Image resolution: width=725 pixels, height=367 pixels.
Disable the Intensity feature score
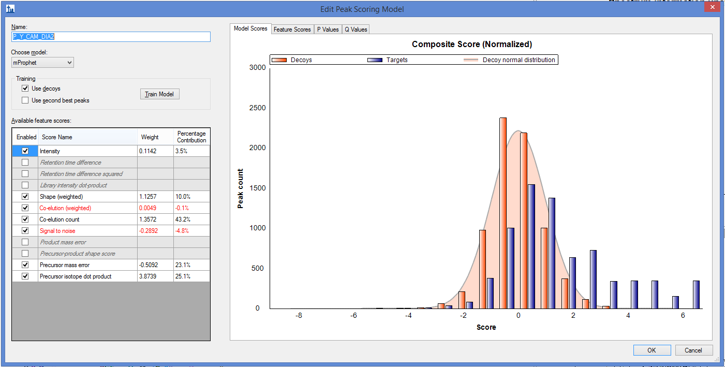coord(25,151)
